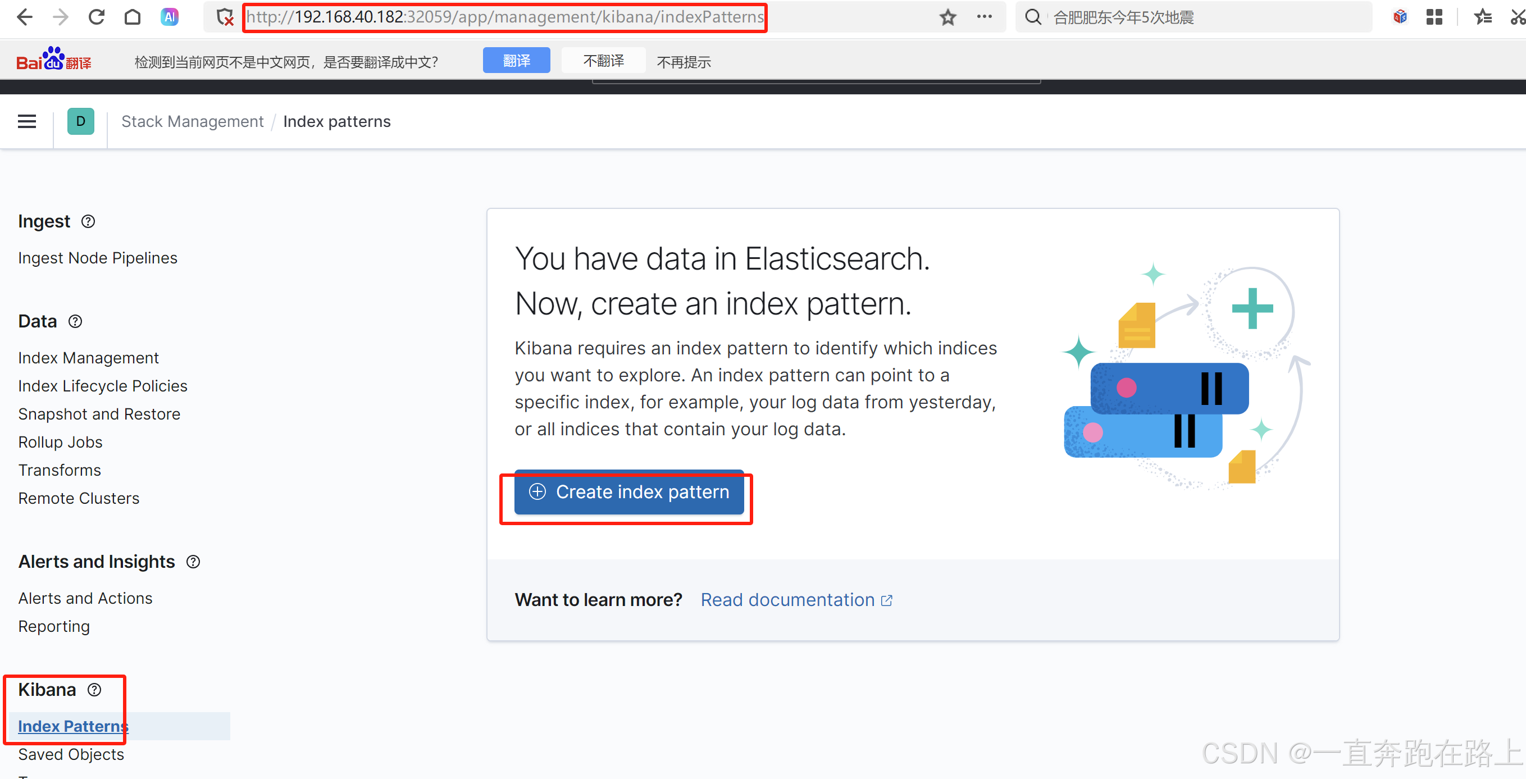The height and width of the screenshot is (779, 1526).
Task: Reload the page with the refresh icon
Action: click(97, 17)
